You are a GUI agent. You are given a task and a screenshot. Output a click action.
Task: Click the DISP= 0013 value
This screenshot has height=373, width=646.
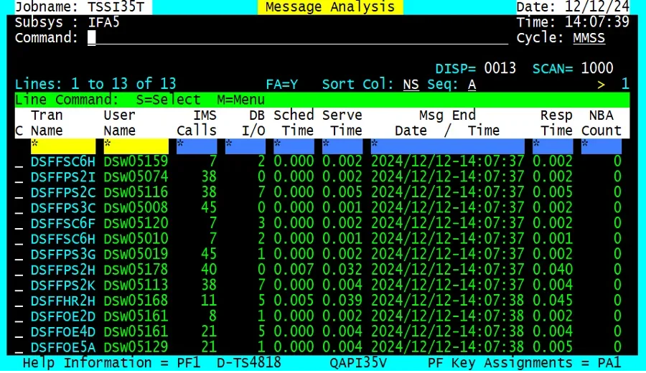(500, 69)
